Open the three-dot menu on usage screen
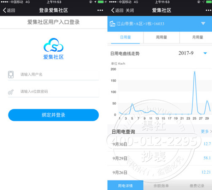212x190 pixels. pos(205,10)
